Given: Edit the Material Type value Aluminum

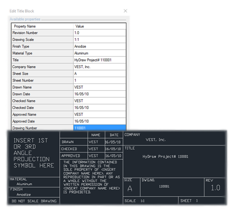Looking at the screenshot, I should [100, 53].
